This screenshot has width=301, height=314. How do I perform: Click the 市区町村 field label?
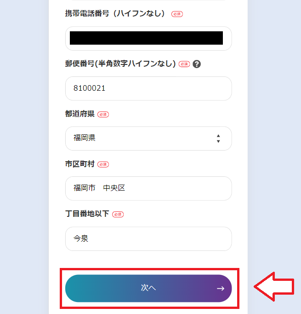click(x=80, y=164)
